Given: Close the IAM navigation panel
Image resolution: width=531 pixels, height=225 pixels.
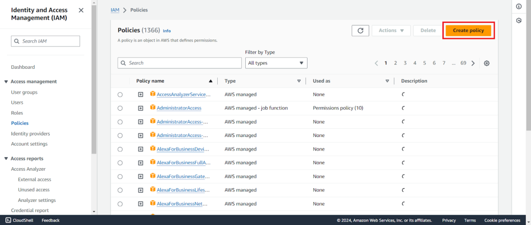Looking at the screenshot, I should [x=81, y=10].
